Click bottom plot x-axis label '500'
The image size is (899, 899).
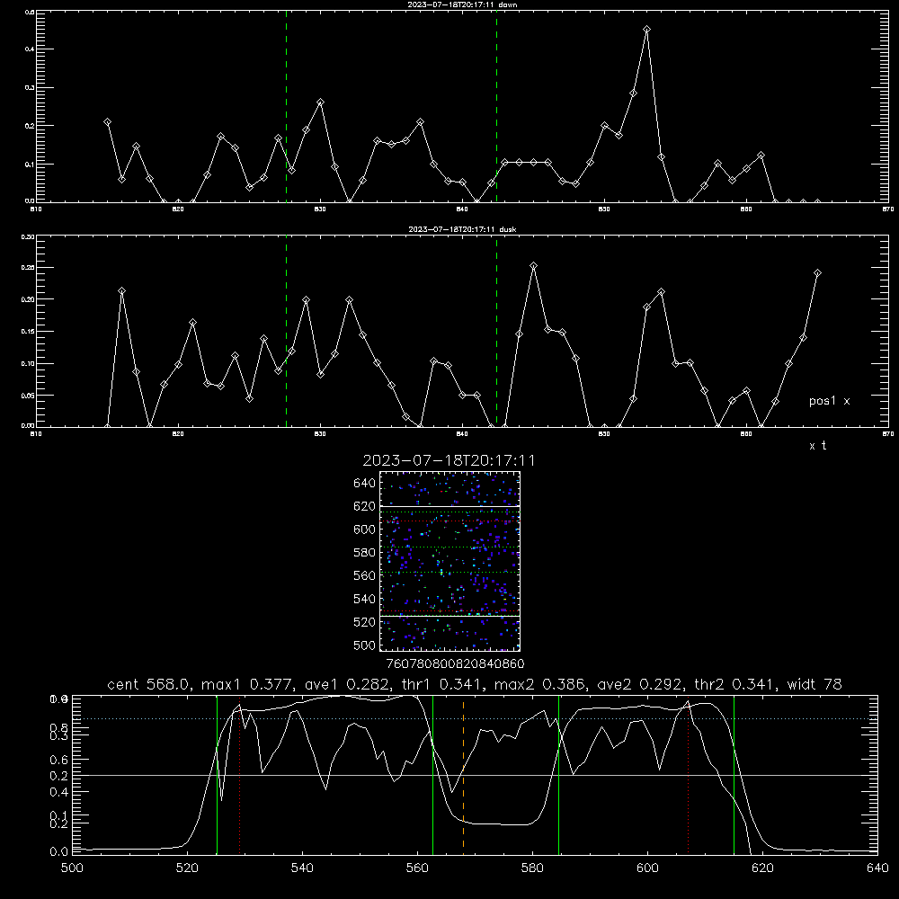click(72, 868)
